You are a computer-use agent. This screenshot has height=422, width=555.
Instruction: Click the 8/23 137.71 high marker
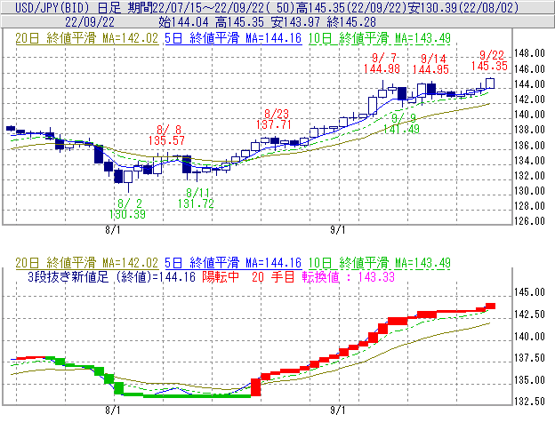pyautogui.click(x=274, y=119)
